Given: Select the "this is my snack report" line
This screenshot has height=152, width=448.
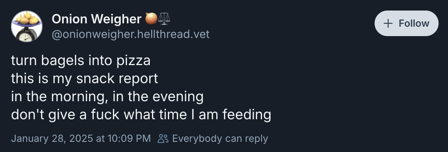Looking at the screenshot, I should point(84,79).
